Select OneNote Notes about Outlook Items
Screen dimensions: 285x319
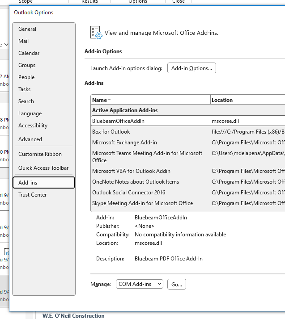pyautogui.click(x=188, y=182)
